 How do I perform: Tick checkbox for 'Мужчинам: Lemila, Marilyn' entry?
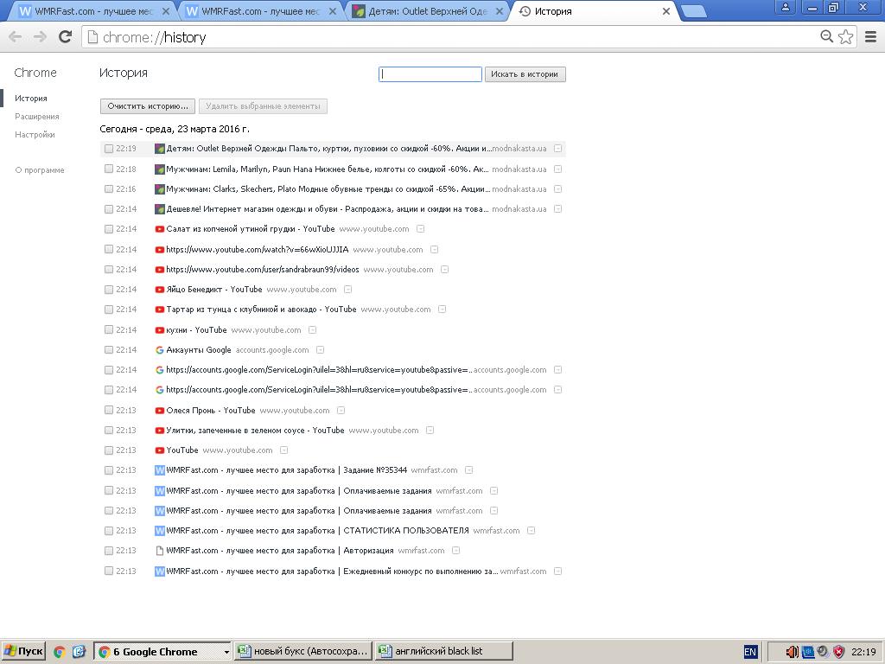tap(108, 169)
